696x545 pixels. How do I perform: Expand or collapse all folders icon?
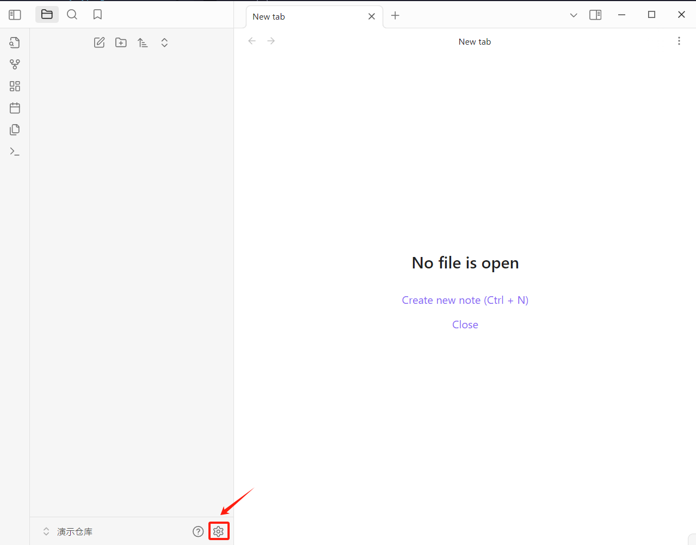164,42
